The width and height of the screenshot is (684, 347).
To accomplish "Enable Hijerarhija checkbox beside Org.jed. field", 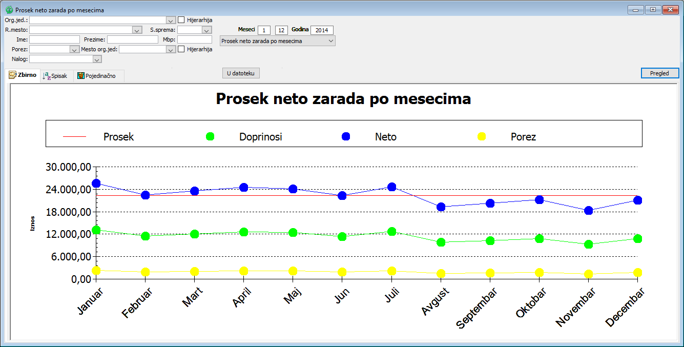I will [181, 20].
